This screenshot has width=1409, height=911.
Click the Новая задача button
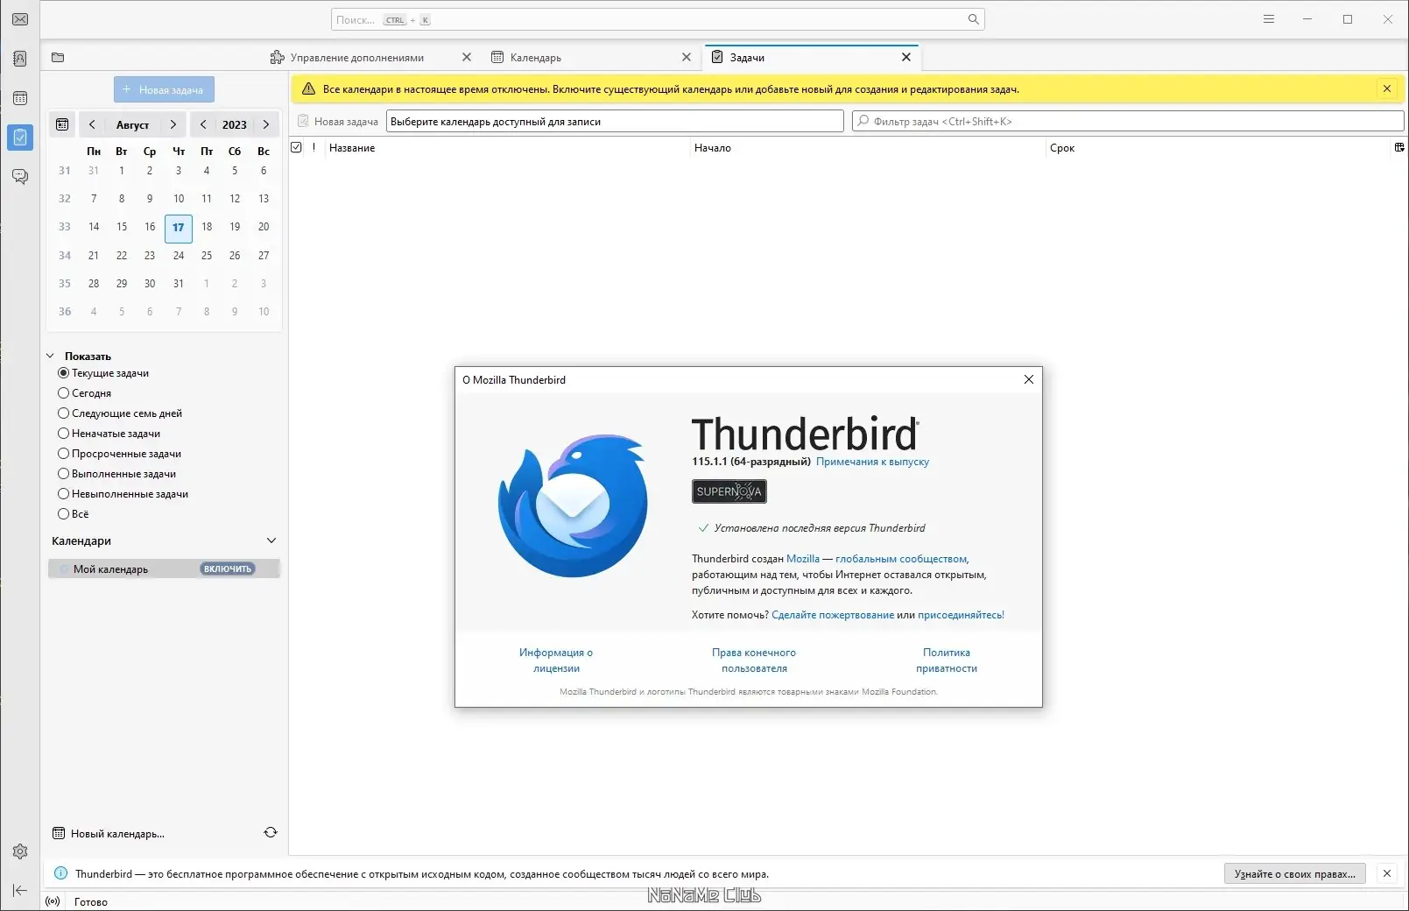pos(164,89)
